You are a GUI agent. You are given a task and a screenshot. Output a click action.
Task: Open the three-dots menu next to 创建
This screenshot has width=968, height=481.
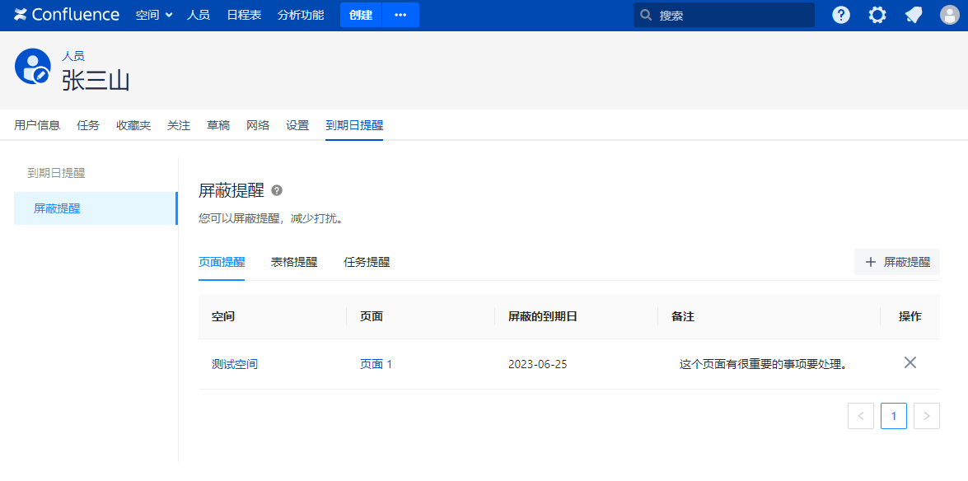click(x=400, y=15)
